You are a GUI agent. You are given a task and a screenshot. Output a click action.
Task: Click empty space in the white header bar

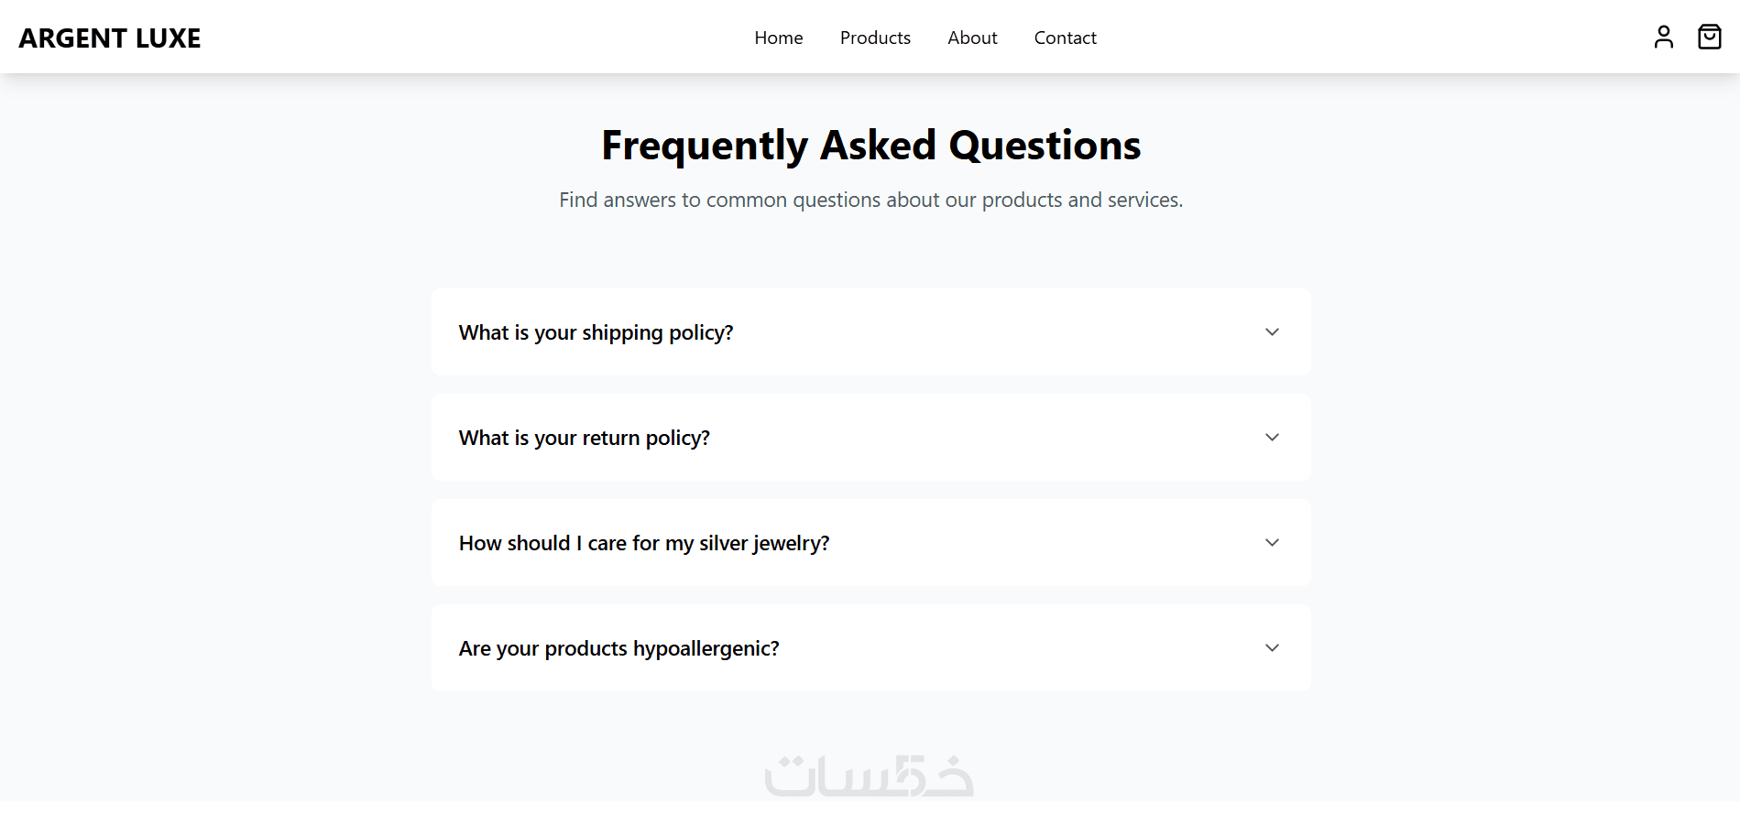(x=458, y=37)
